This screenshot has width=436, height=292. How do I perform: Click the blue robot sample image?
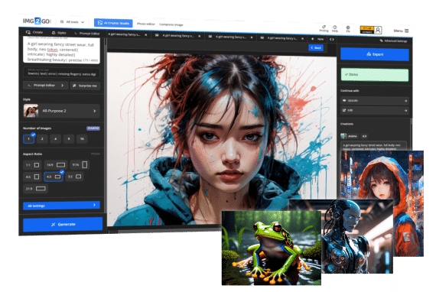click(357, 236)
